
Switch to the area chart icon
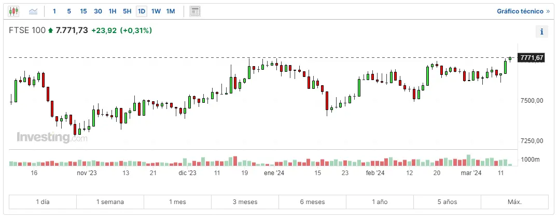pyautogui.click(x=33, y=11)
